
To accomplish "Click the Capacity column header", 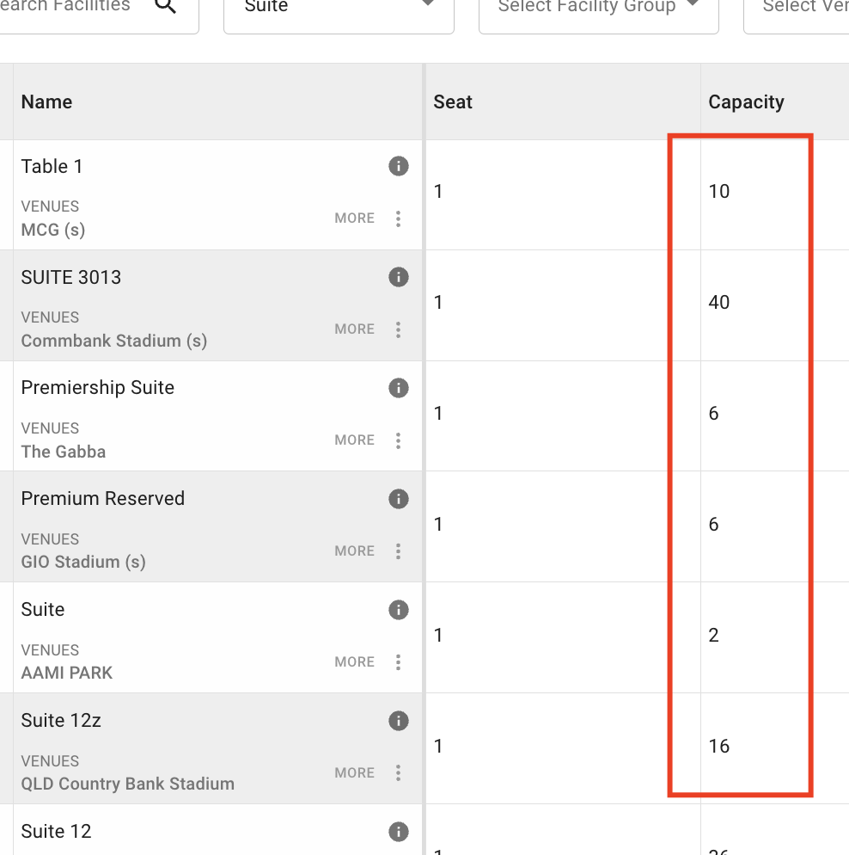I will [746, 102].
